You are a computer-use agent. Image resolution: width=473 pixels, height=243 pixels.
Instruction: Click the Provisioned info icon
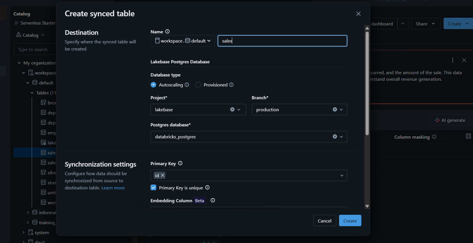(231, 85)
